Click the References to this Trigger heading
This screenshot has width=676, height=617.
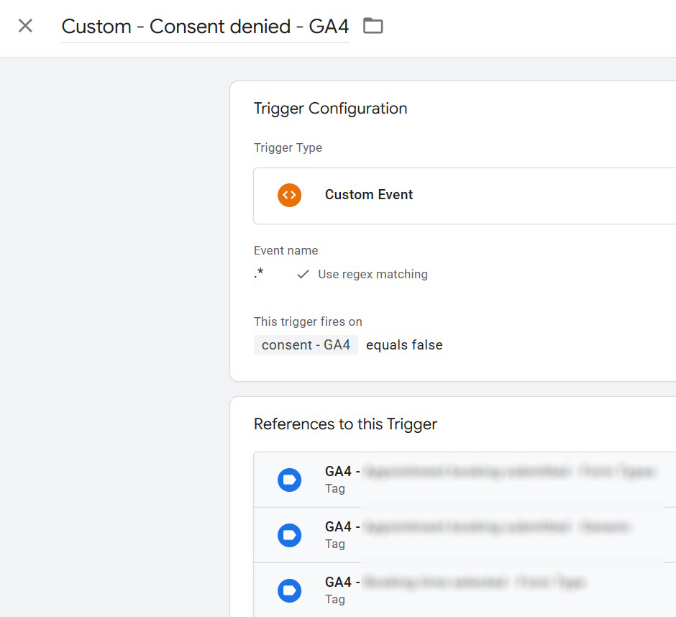[345, 424]
